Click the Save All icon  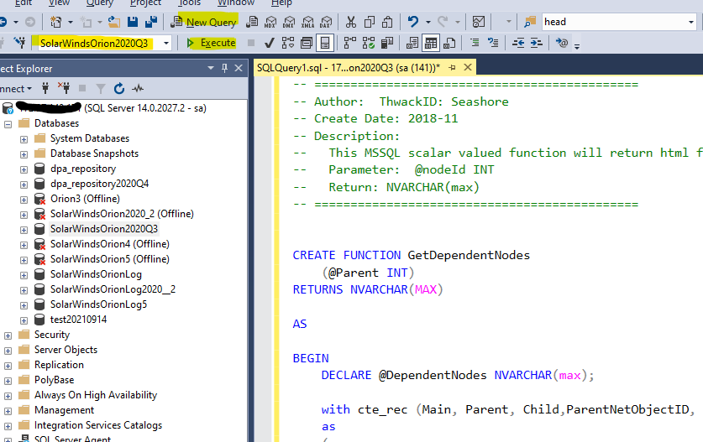[x=151, y=22]
